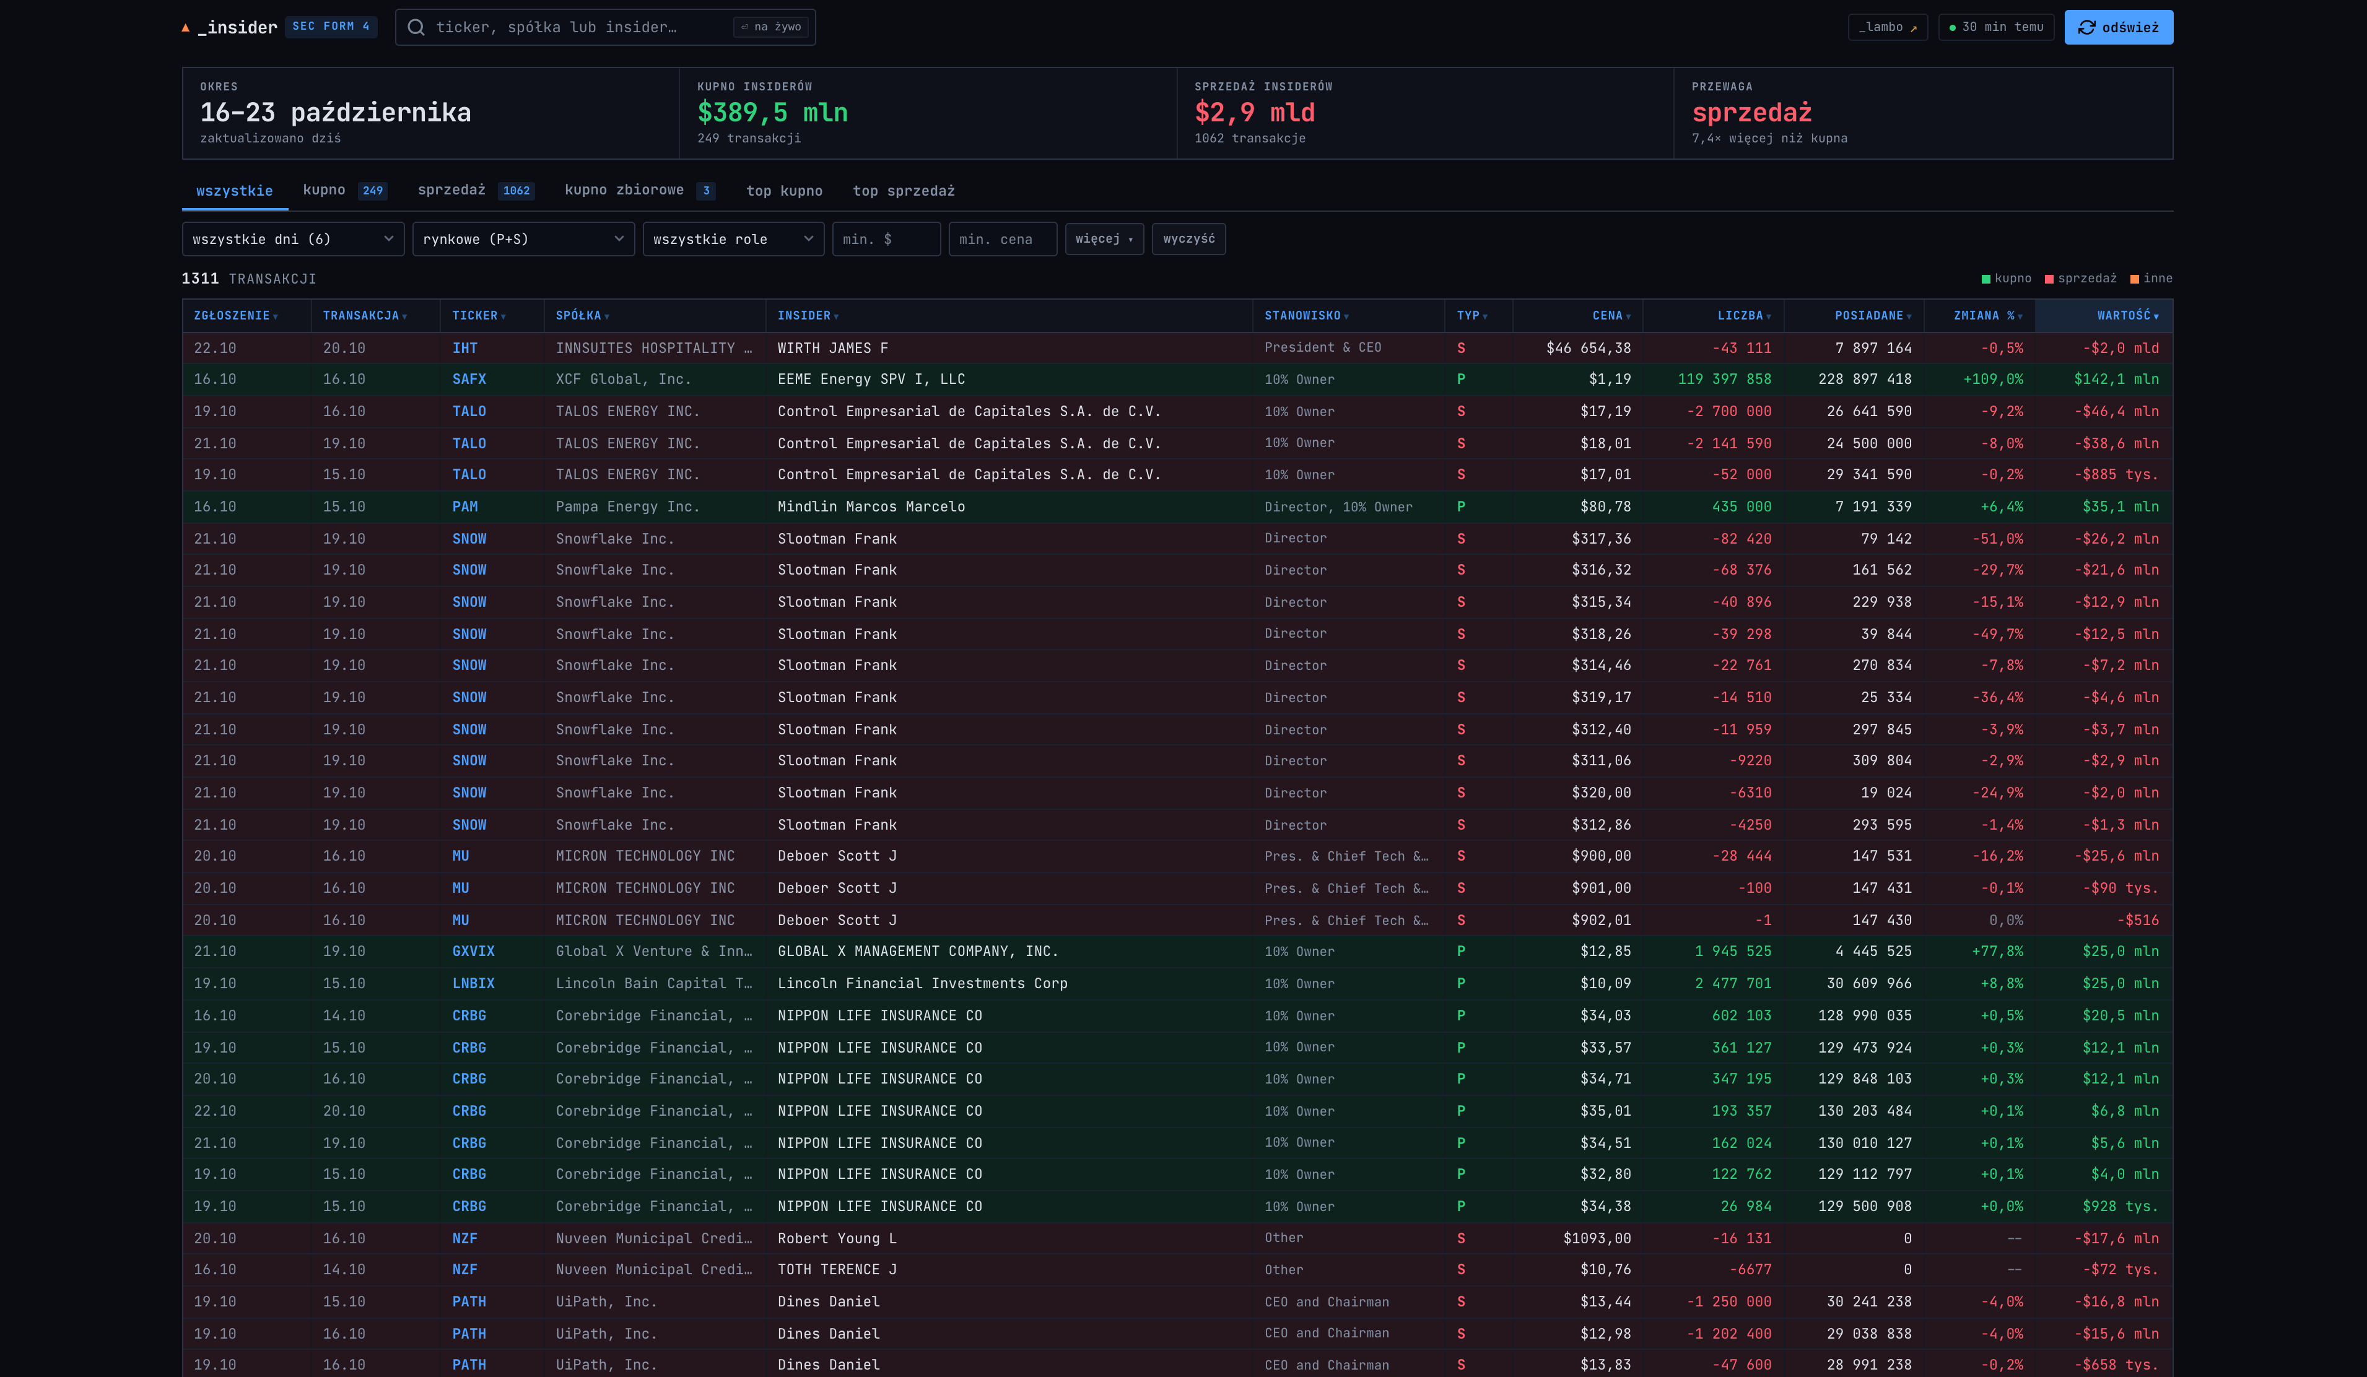The image size is (2367, 1377).
Task: Open the wszystkie role dropdown
Action: pos(734,238)
